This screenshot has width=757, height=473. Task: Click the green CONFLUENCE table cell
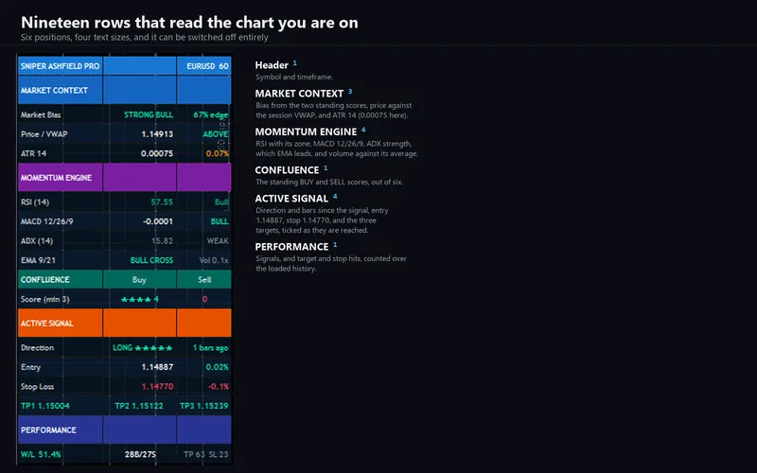61,279
